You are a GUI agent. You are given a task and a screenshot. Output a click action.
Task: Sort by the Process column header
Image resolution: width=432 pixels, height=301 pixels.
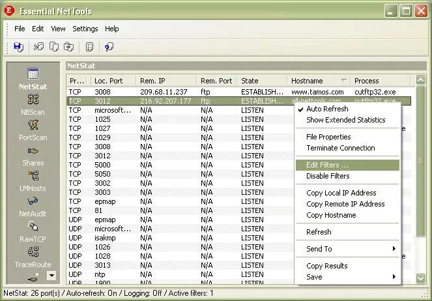tap(381, 81)
